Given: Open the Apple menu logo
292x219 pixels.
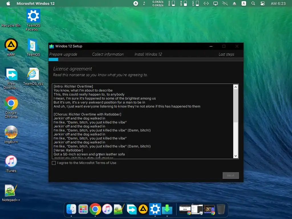Looking at the screenshot, I should [8, 3].
